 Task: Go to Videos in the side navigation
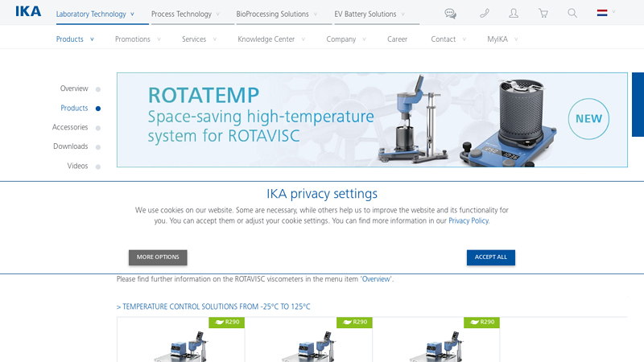(x=77, y=166)
